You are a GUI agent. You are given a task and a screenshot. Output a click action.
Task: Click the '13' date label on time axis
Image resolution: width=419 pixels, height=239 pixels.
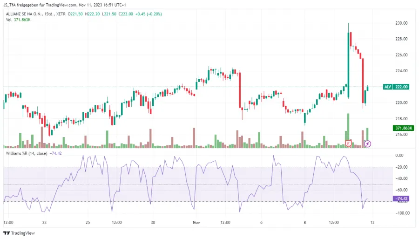coord(372,223)
